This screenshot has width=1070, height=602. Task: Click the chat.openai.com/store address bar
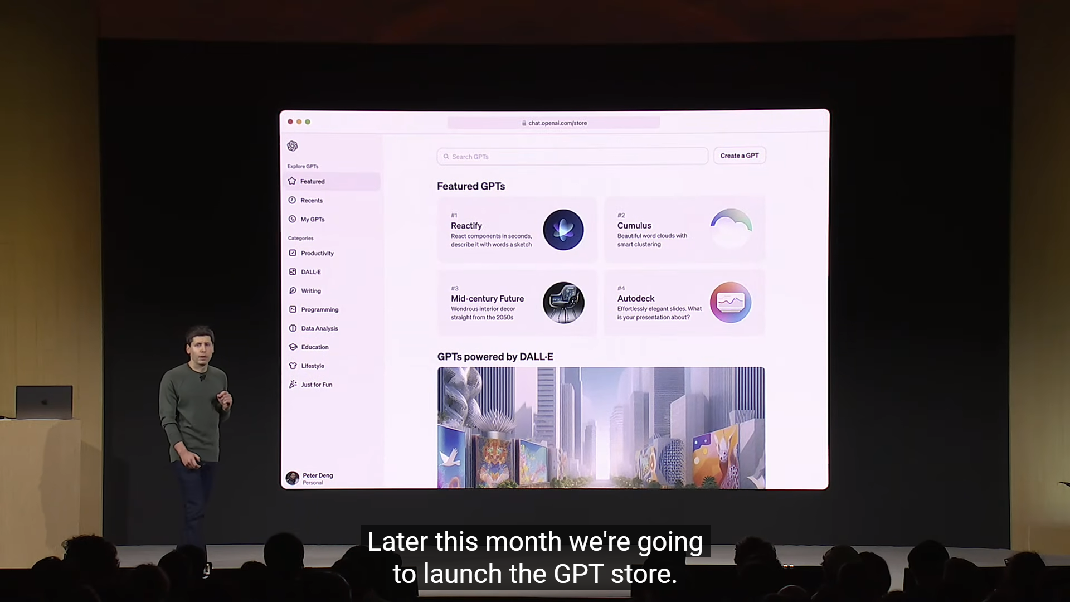tap(553, 123)
